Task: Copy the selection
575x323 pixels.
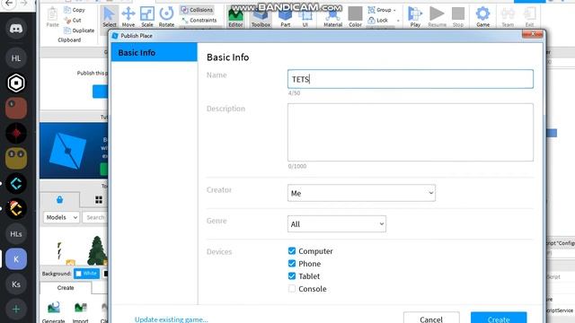Action: tap(75, 10)
